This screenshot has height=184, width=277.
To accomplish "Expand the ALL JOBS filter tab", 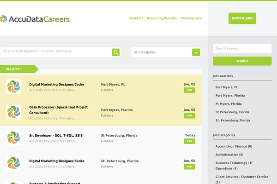I will pos(19,69).
